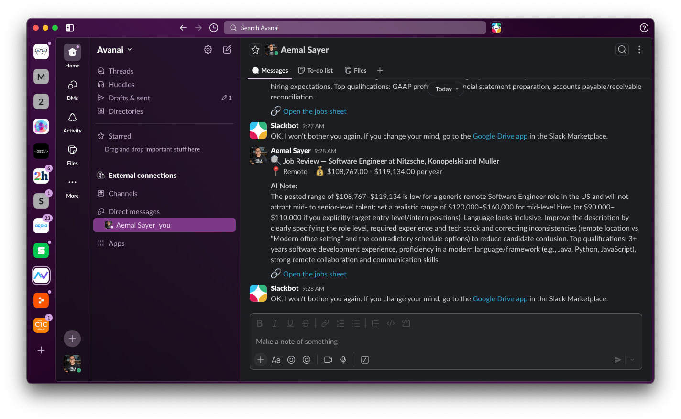
Task: Open the Files view in the sidebar
Action: pos(72,155)
